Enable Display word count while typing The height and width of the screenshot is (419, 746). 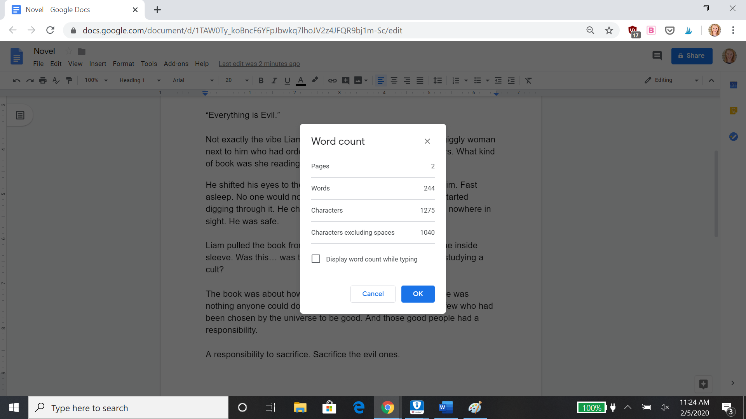coord(315,259)
